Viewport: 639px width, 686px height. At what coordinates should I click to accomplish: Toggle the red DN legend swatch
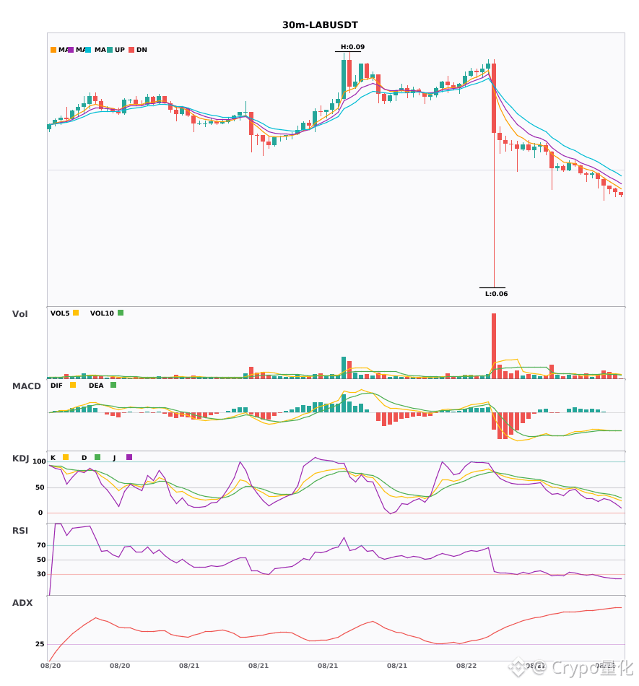[131, 50]
